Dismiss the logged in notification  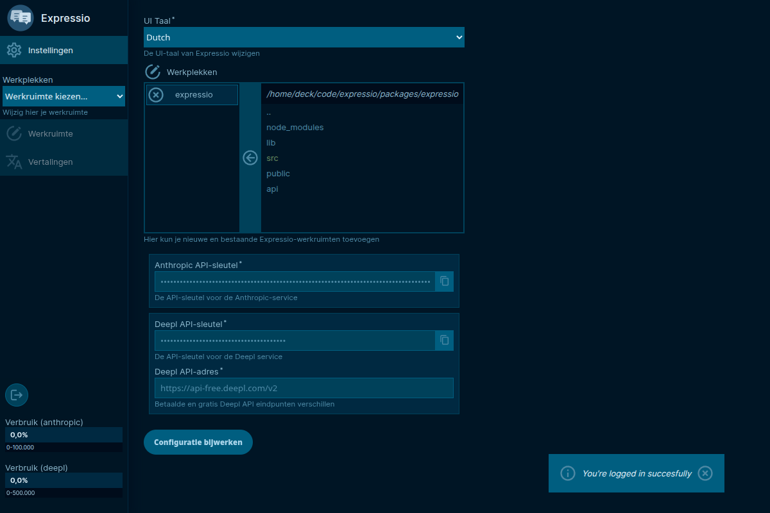coord(705,473)
